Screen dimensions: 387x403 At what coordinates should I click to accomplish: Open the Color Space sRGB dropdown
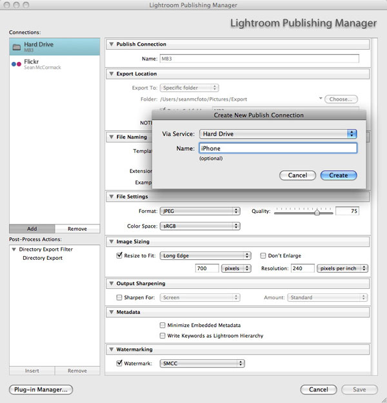tap(200, 226)
